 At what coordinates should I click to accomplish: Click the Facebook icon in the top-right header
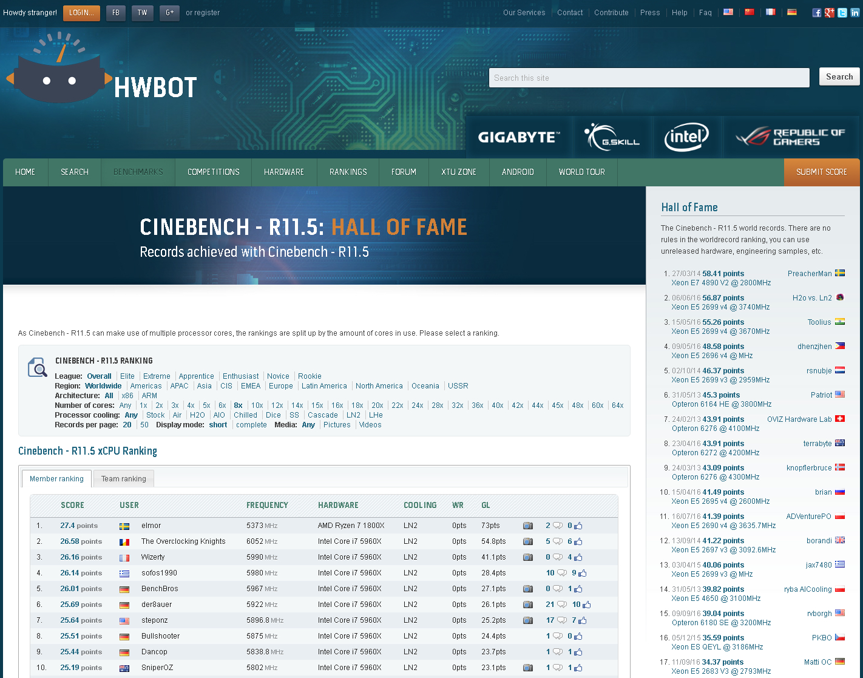point(817,13)
